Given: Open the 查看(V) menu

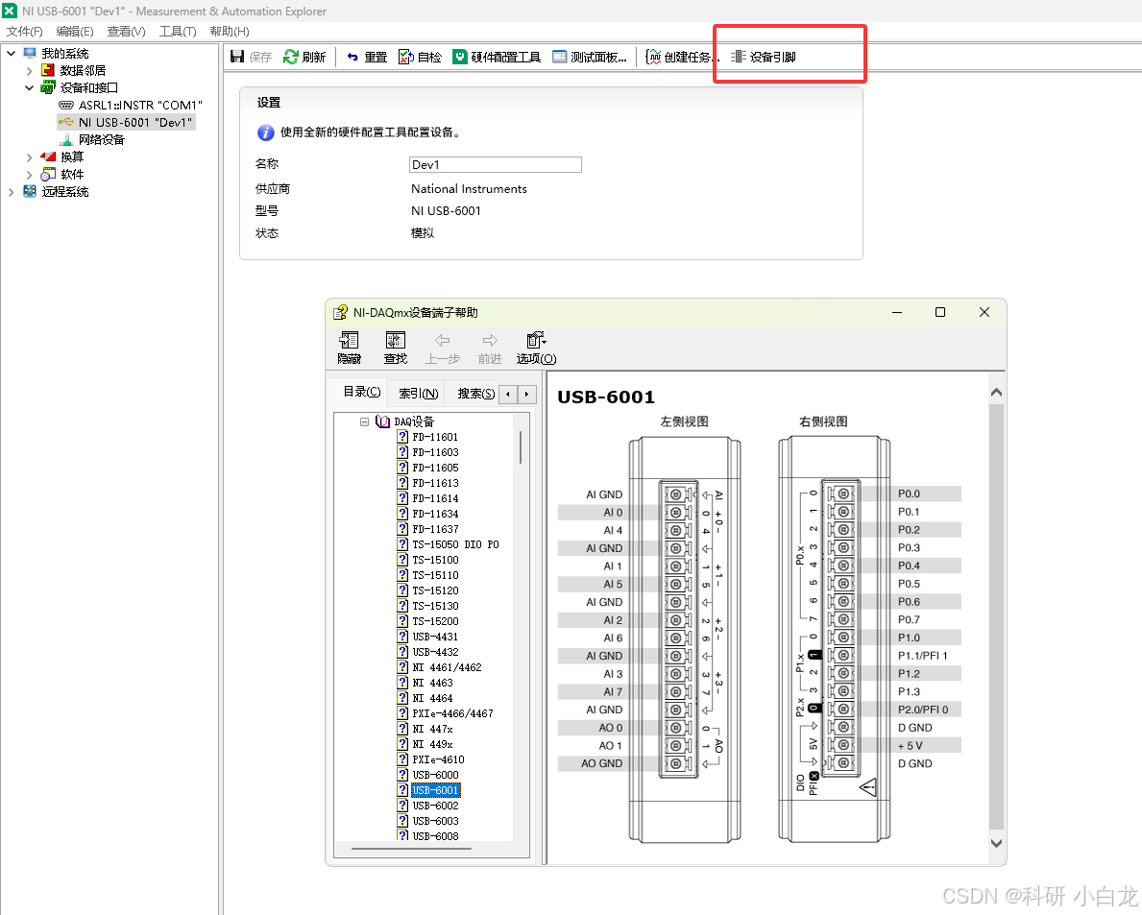Looking at the screenshot, I should [126, 32].
